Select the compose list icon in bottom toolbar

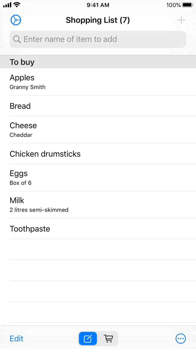88,339
